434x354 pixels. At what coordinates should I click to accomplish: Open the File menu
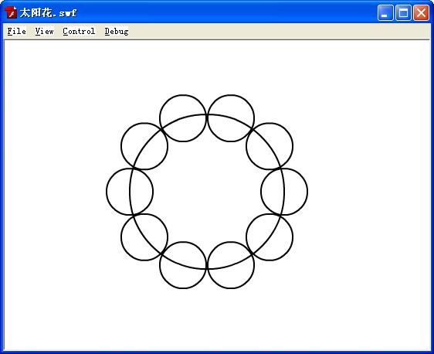click(17, 31)
